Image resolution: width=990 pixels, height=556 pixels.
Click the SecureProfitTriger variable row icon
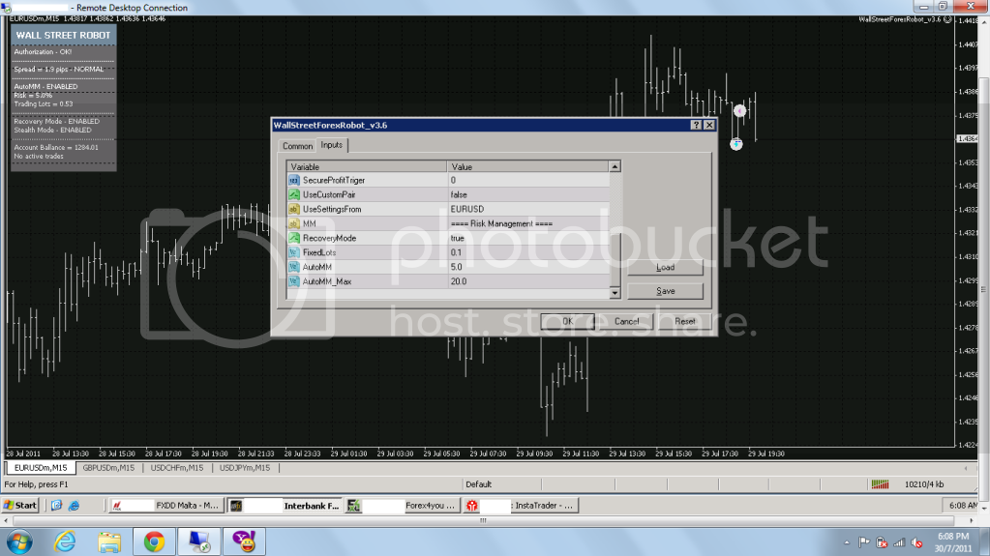click(293, 181)
